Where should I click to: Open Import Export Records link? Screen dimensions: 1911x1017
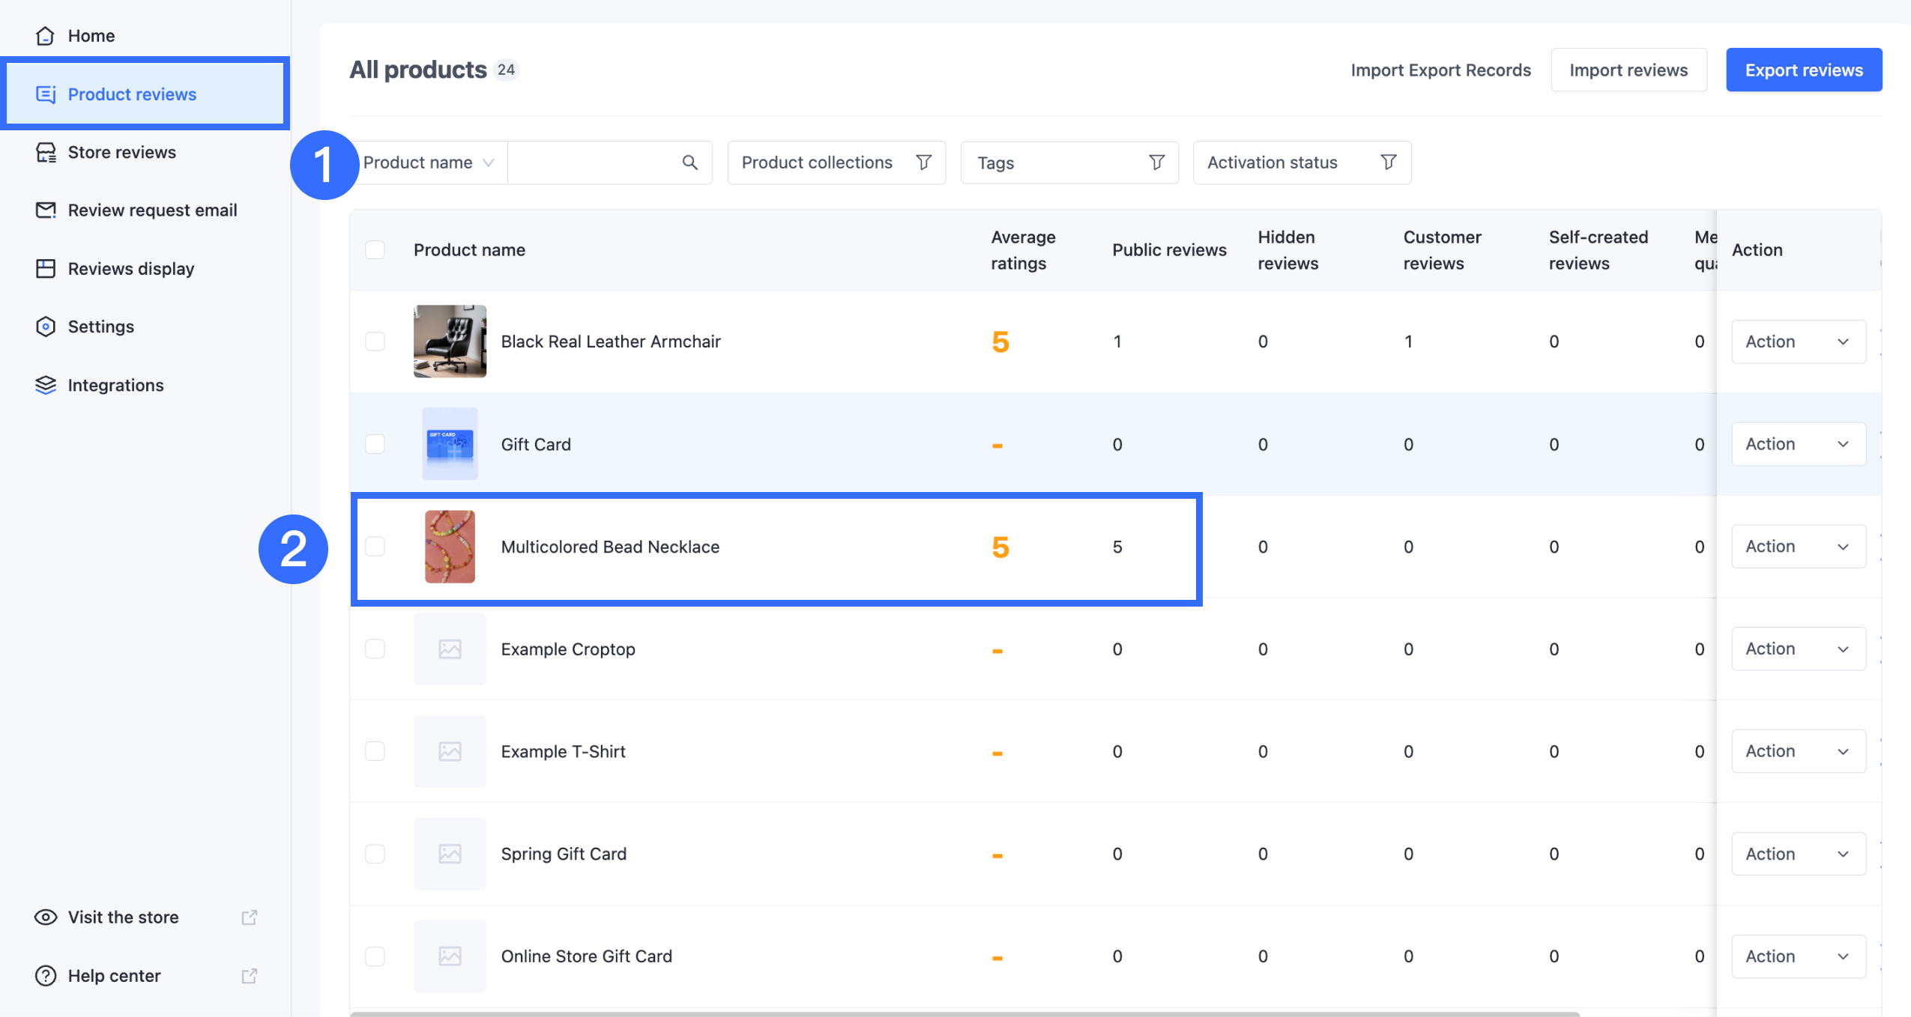pyautogui.click(x=1440, y=70)
